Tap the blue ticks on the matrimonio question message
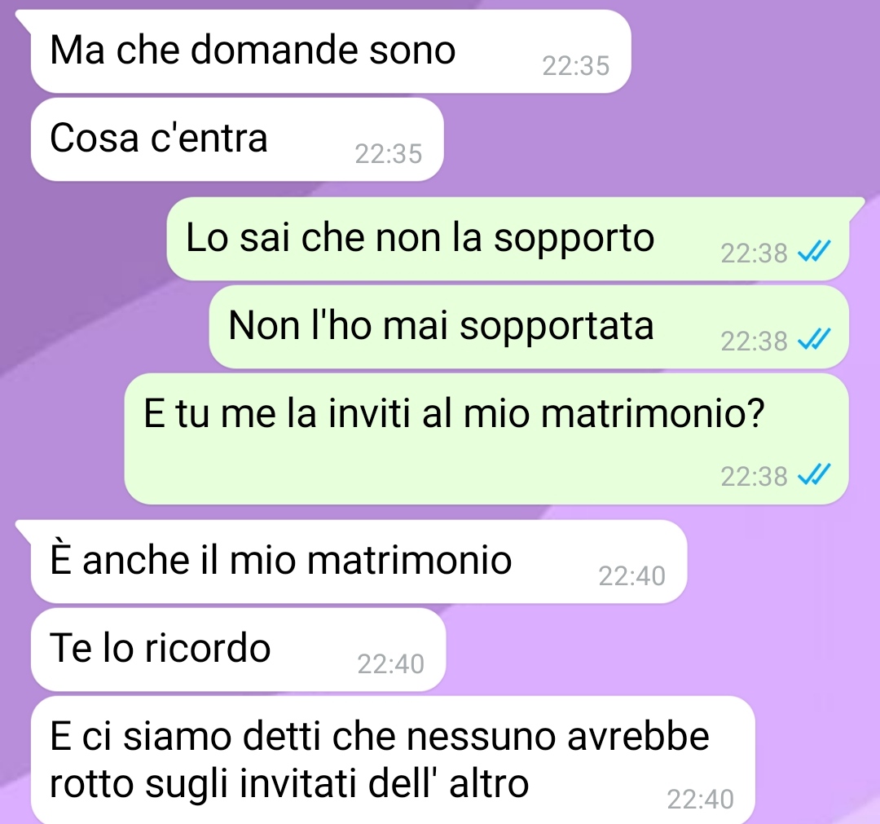Image resolution: width=880 pixels, height=824 pixels. (814, 475)
